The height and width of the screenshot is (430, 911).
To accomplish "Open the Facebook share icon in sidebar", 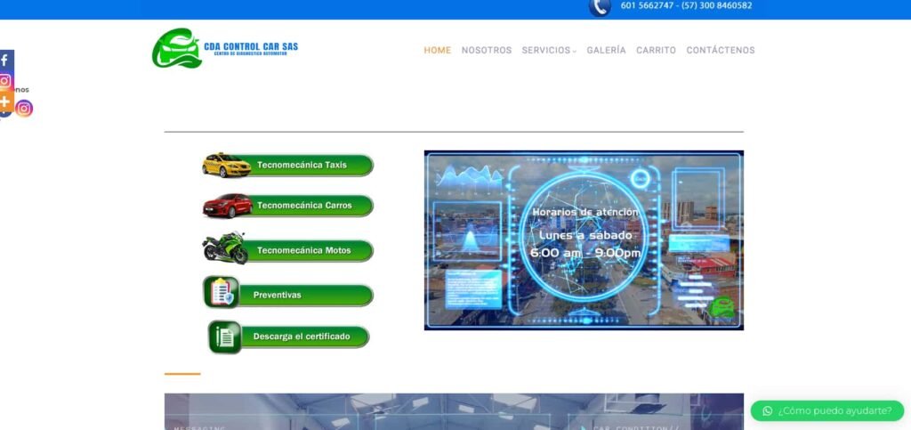I will coord(6,60).
